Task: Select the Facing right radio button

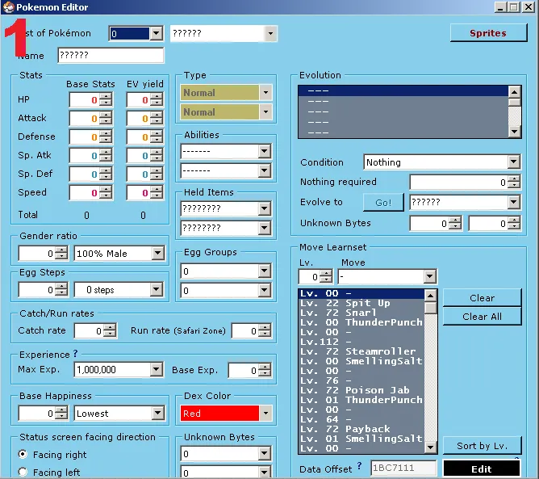Action: pyautogui.click(x=23, y=454)
